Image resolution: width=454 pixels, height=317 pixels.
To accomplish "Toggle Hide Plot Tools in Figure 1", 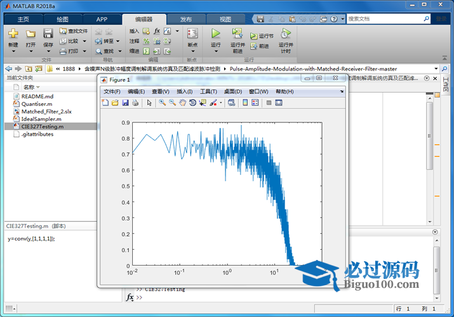I will 269,103.
